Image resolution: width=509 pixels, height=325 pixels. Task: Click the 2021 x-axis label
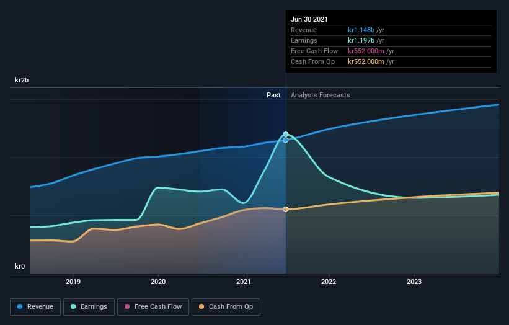(244, 282)
